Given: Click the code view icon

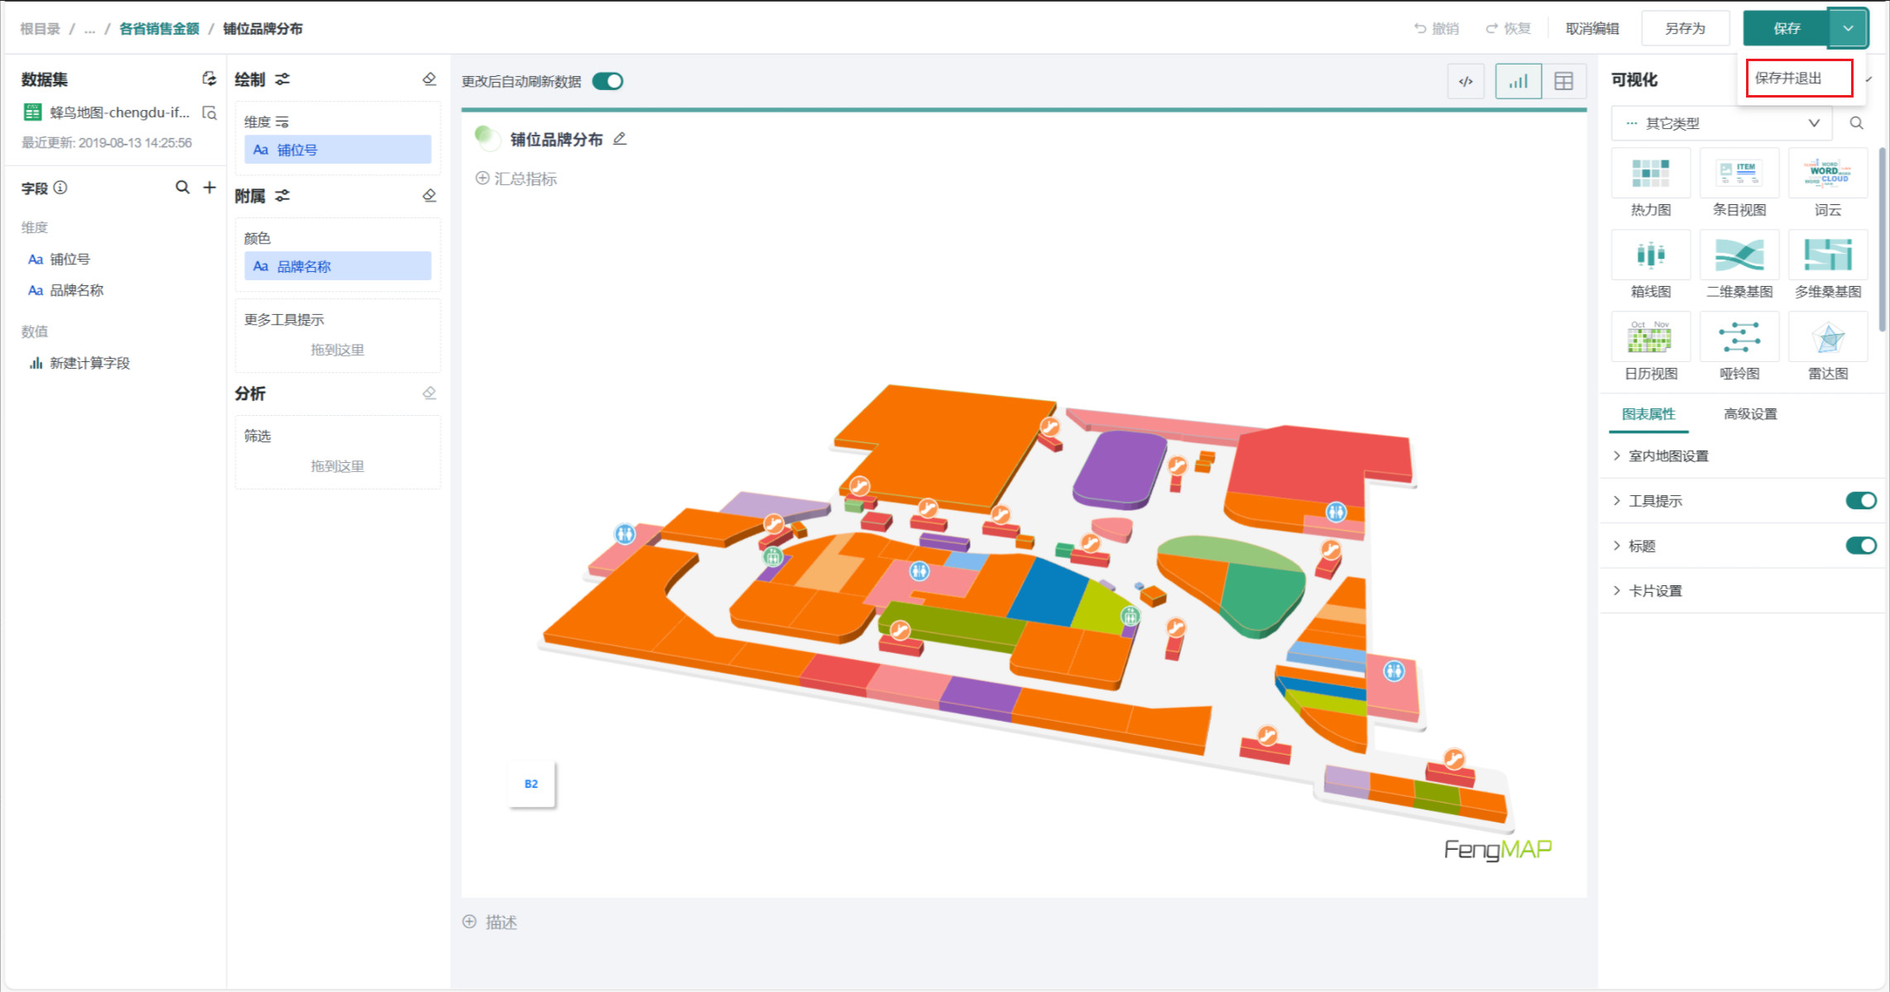Looking at the screenshot, I should [x=1465, y=81].
